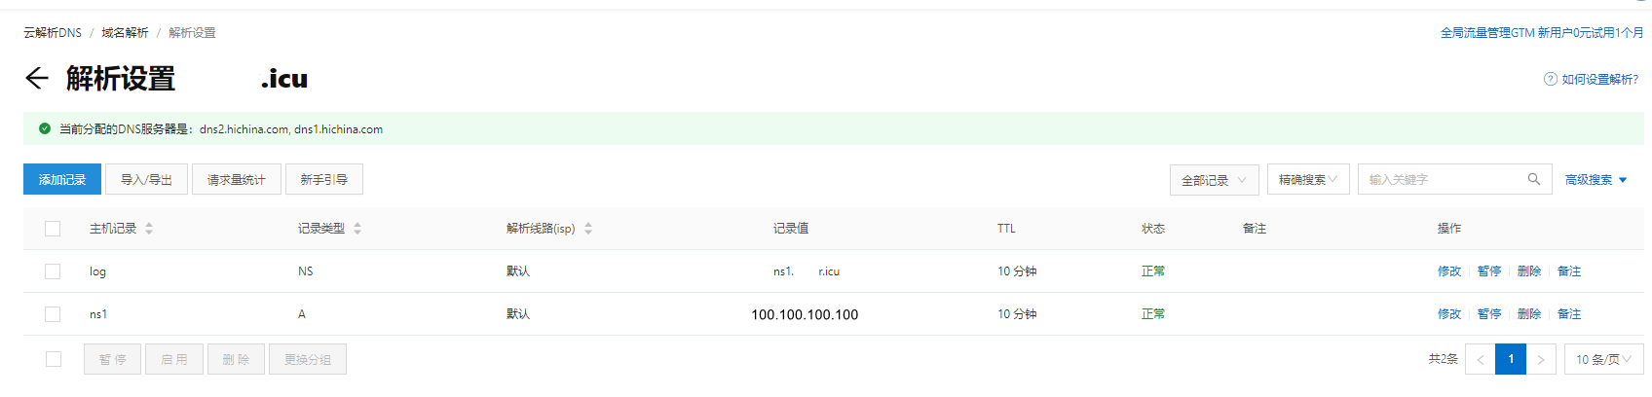Go to 云解析DNS in breadcrumb
Viewport: 1652px width, 397px height.
[x=53, y=33]
